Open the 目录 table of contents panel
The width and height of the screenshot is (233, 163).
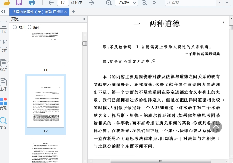pos(3,27)
